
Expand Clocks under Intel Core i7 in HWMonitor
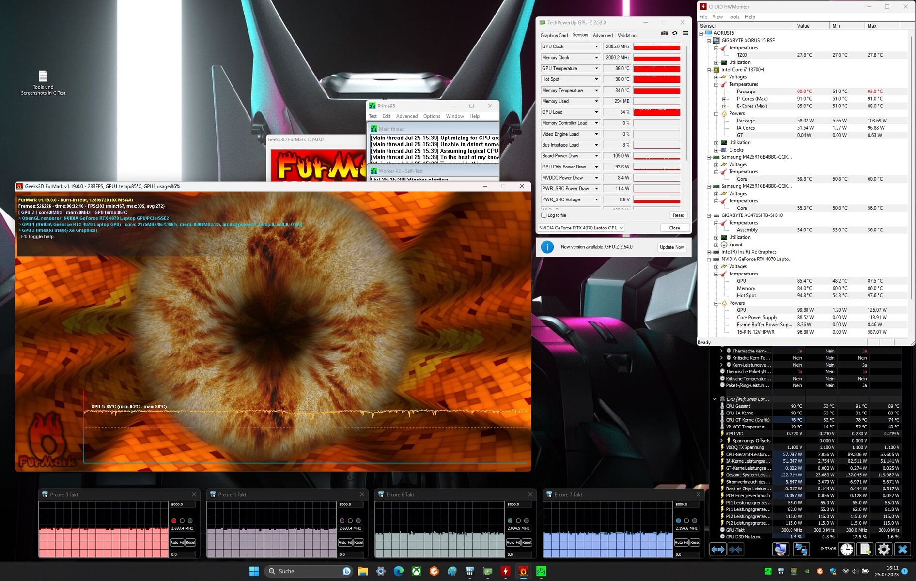coord(716,150)
